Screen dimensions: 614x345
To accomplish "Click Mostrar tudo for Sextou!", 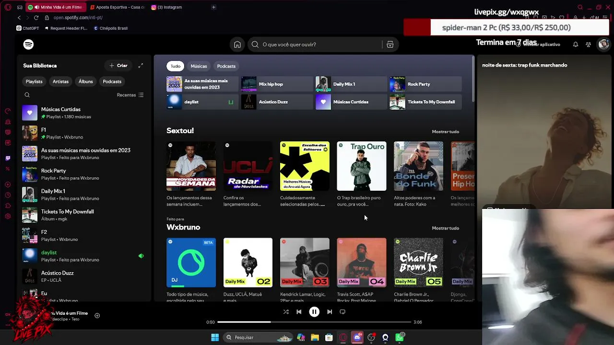I will 445,132.
